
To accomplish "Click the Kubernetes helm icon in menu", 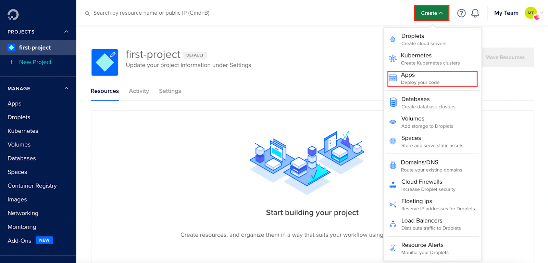I will click(x=393, y=58).
